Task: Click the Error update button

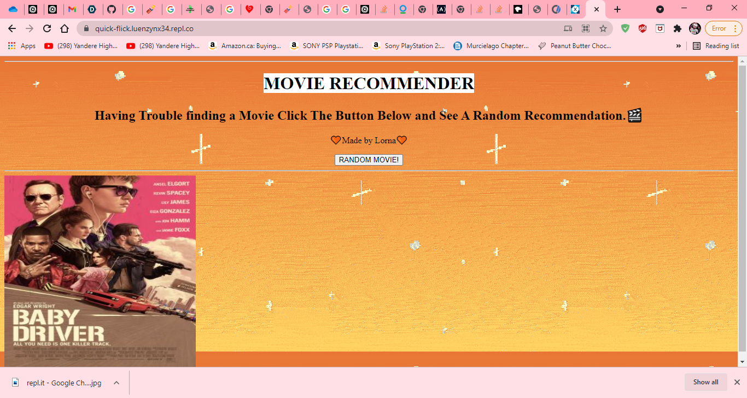Action: (723, 28)
